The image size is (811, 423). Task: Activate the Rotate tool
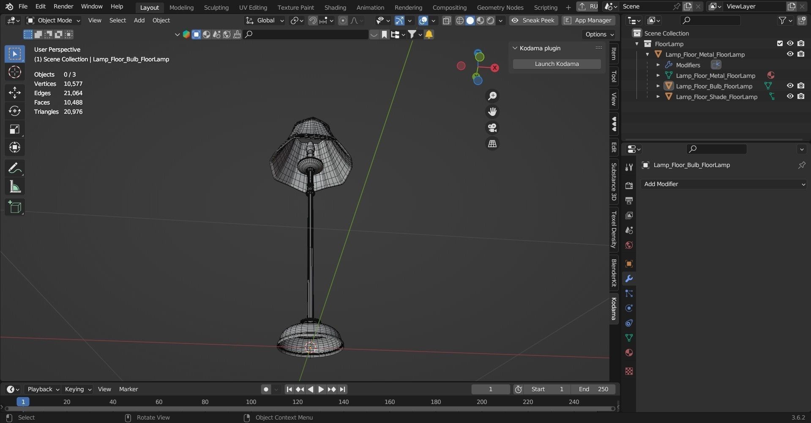[x=15, y=111]
